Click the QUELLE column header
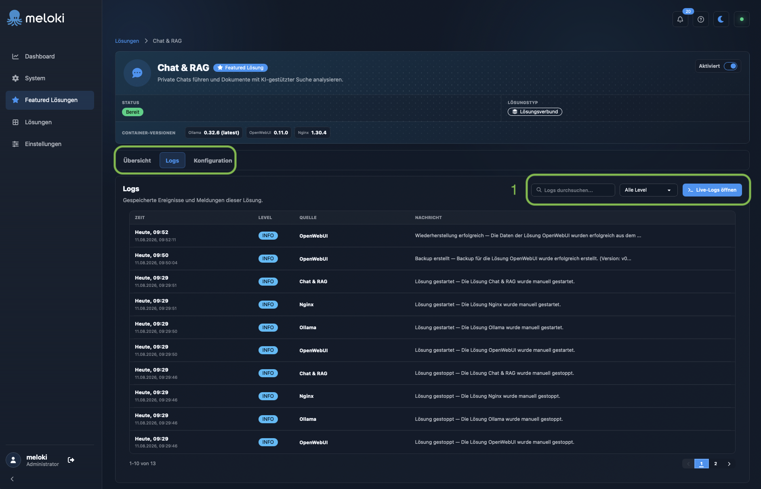The width and height of the screenshot is (761, 489). pyautogui.click(x=308, y=218)
